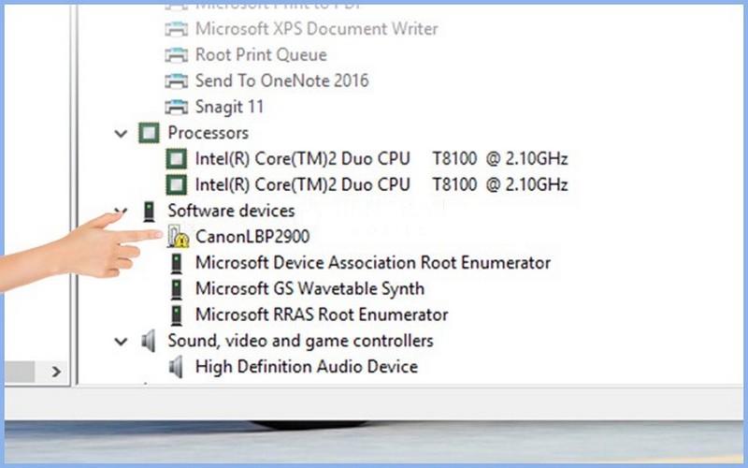Click the first Intel Core2 Duo CPU icon
748x468 pixels.
tap(176, 158)
